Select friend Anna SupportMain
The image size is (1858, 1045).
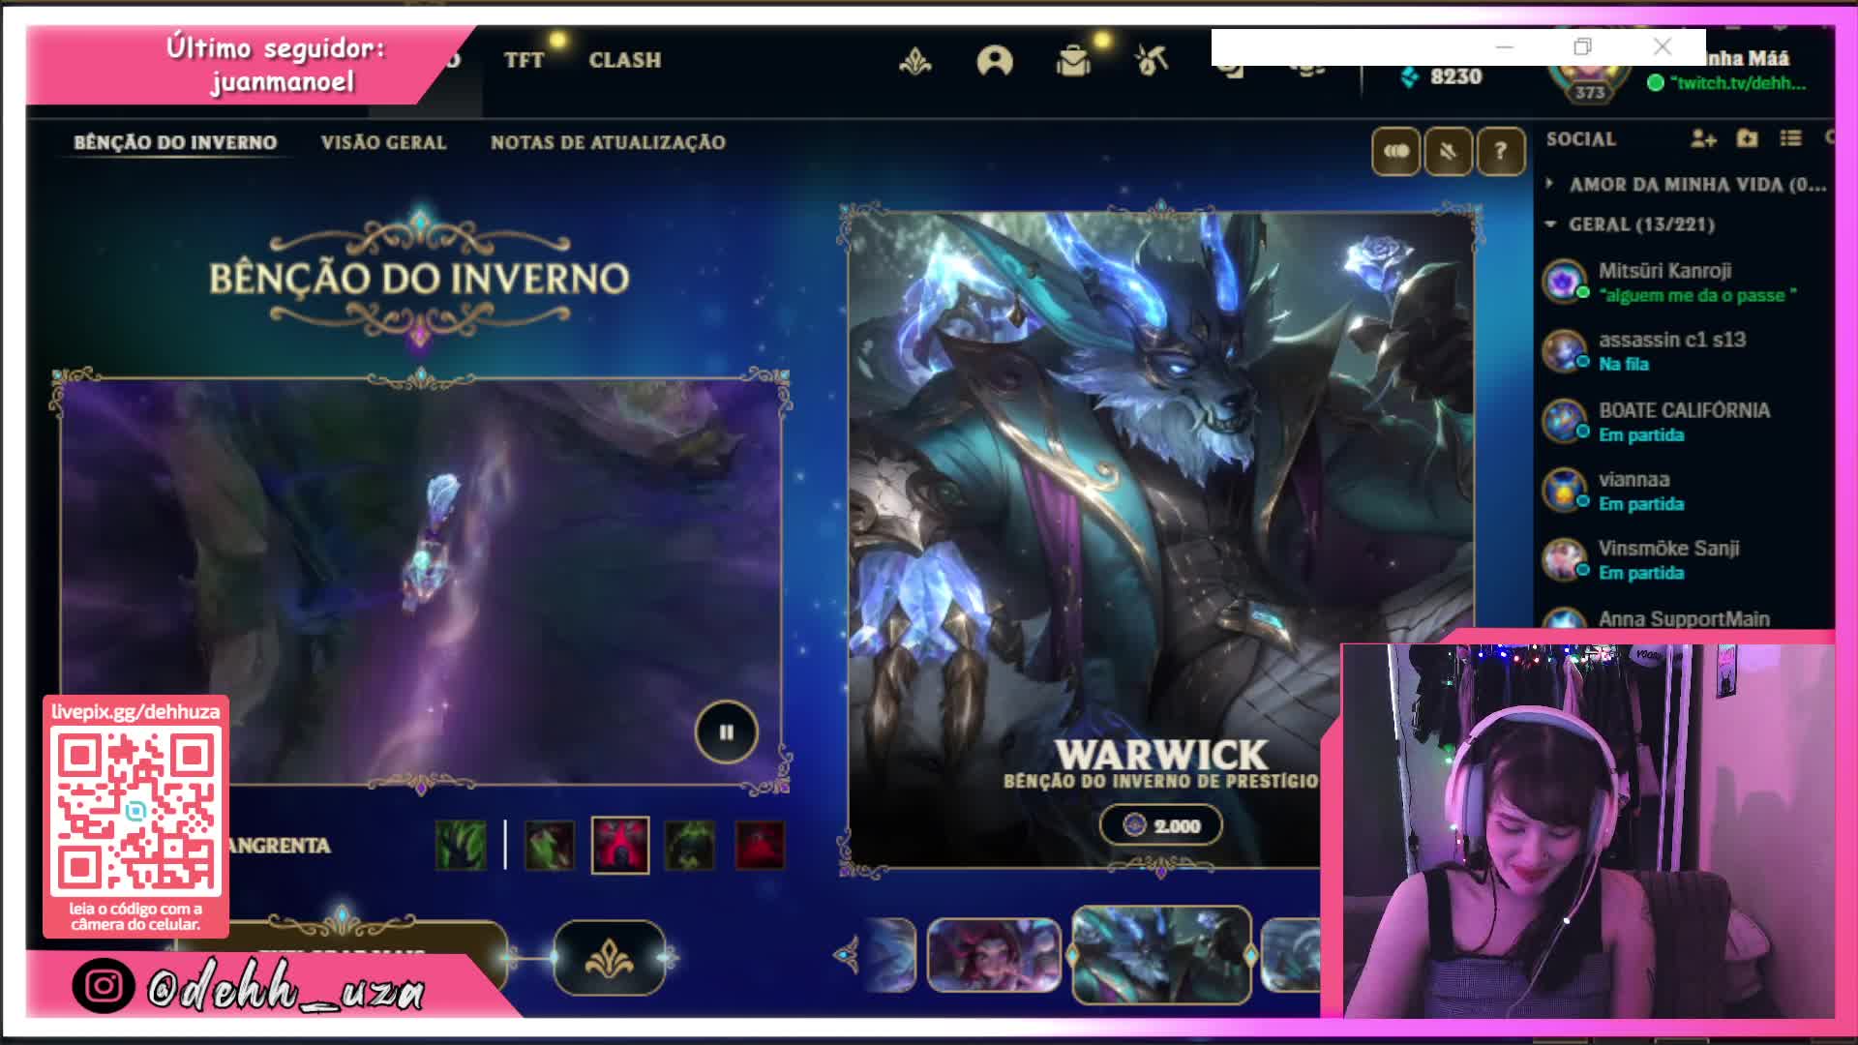pyautogui.click(x=1684, y=618)
